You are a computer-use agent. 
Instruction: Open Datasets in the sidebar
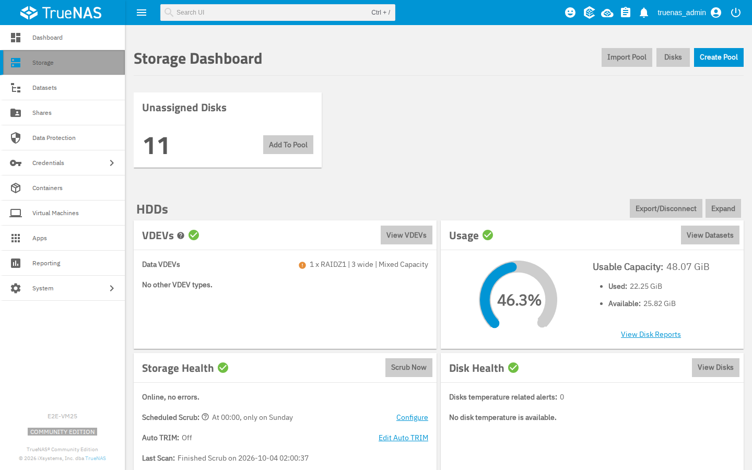coord(63,88)
